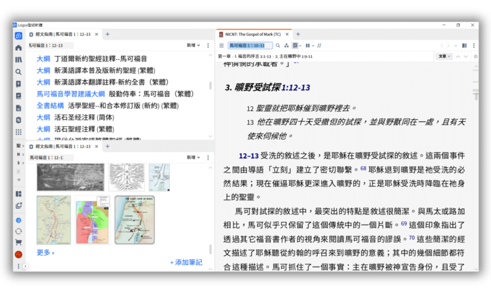Open the sidebar vertical dots menu
491x307 pixels.
pos(19,266)
